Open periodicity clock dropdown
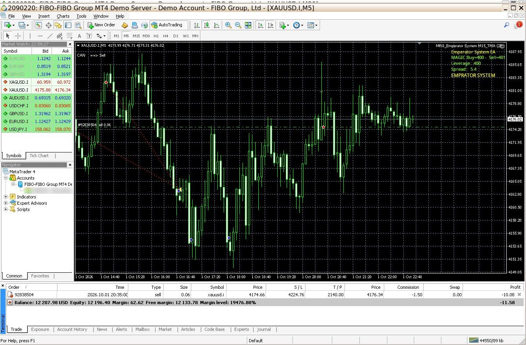 pyautogui.click(x=298, y=25)
